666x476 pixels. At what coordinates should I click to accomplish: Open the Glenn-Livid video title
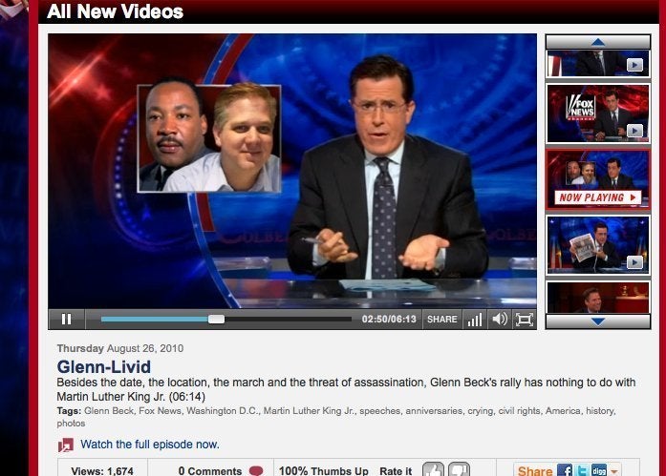tap(104, 366)
